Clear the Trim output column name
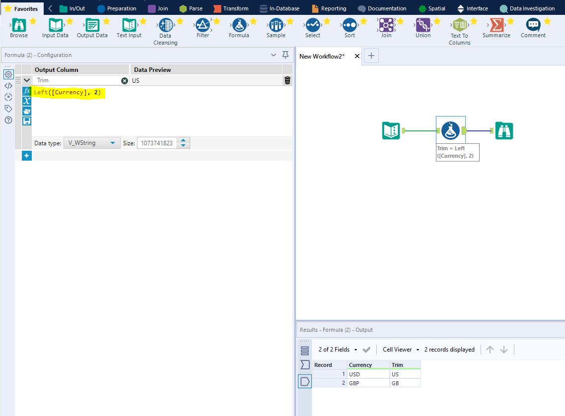 tap(124, 80)
